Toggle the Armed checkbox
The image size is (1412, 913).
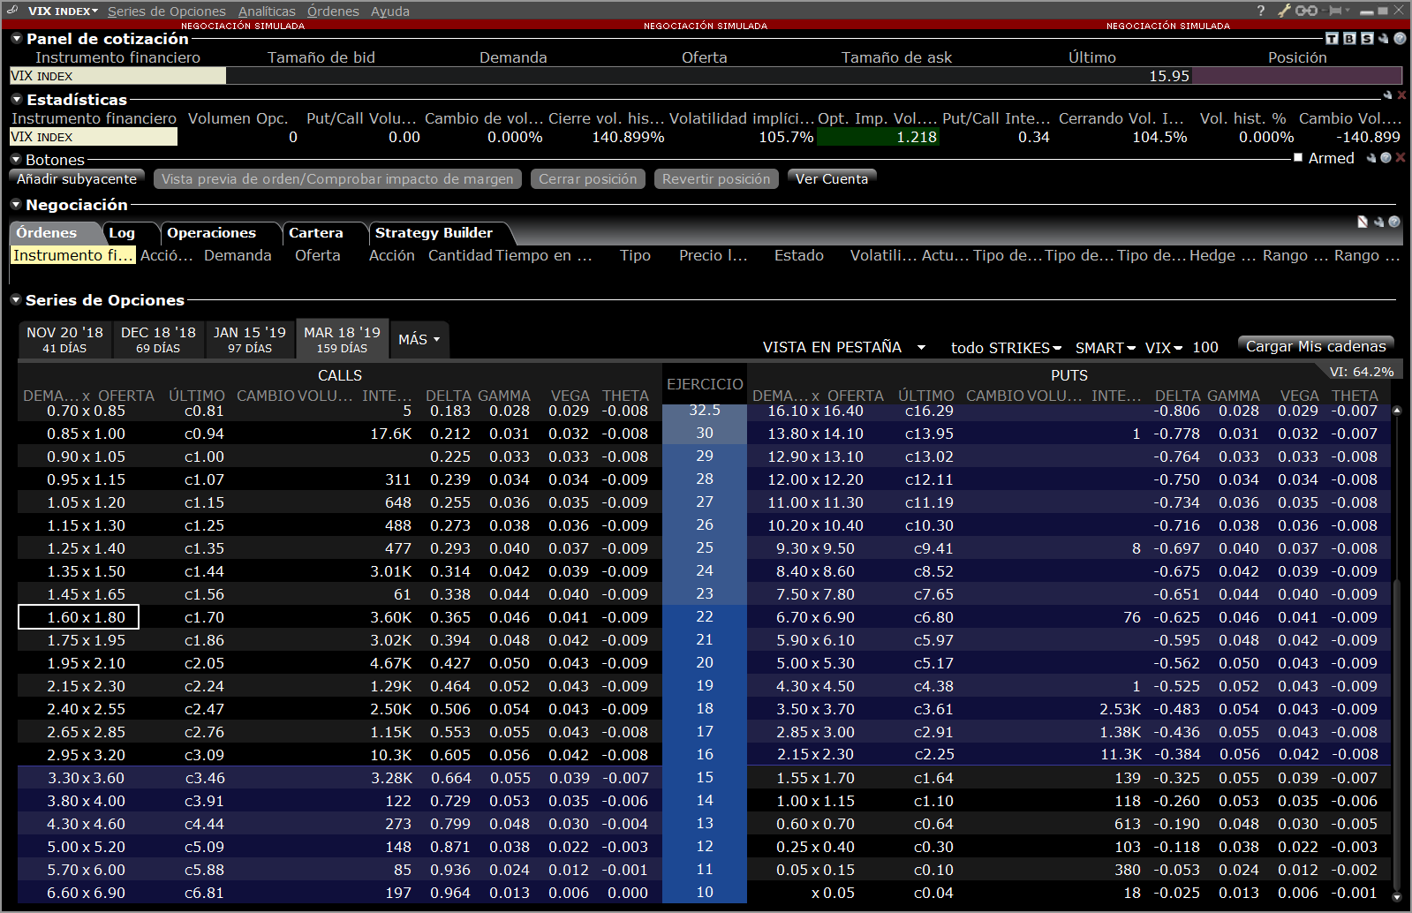click(1298, 158)
